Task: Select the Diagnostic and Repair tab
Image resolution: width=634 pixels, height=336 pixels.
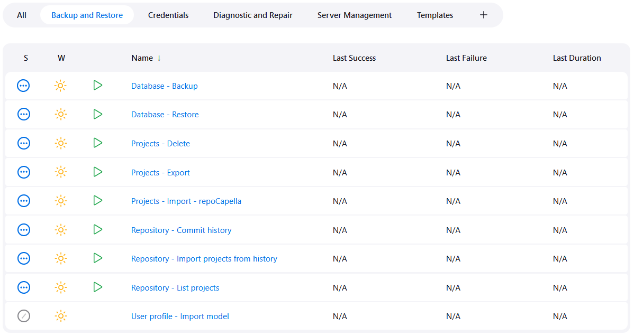Action: (253, 15)
